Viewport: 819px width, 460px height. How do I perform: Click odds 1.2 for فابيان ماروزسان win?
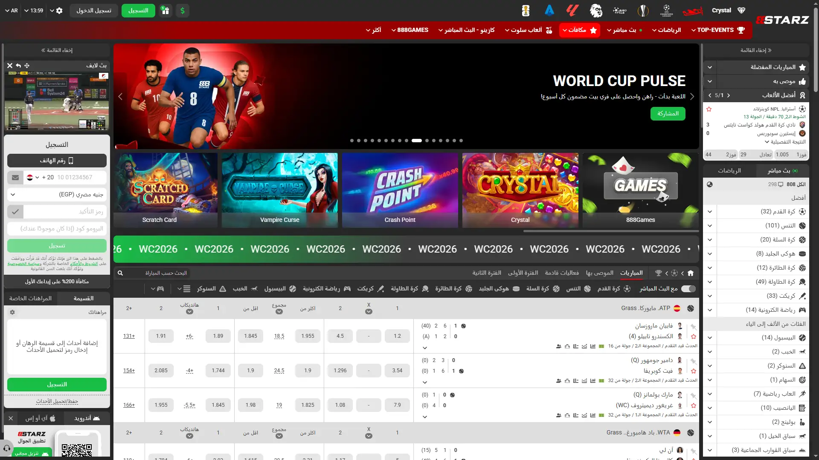click(397, 336)
